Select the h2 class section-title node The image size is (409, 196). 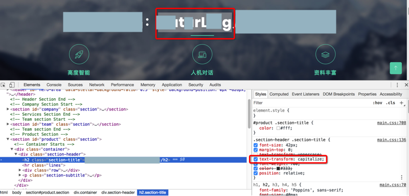click(123, 160)
